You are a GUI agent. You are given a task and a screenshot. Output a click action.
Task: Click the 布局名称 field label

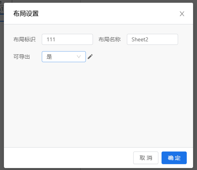click(x=110, y=39)
